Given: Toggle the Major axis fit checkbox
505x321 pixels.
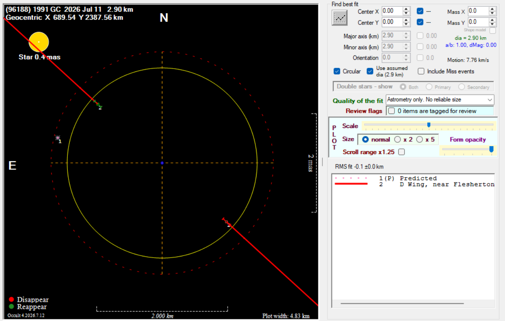Looking at the screenshot, I should tap(420, 36).
